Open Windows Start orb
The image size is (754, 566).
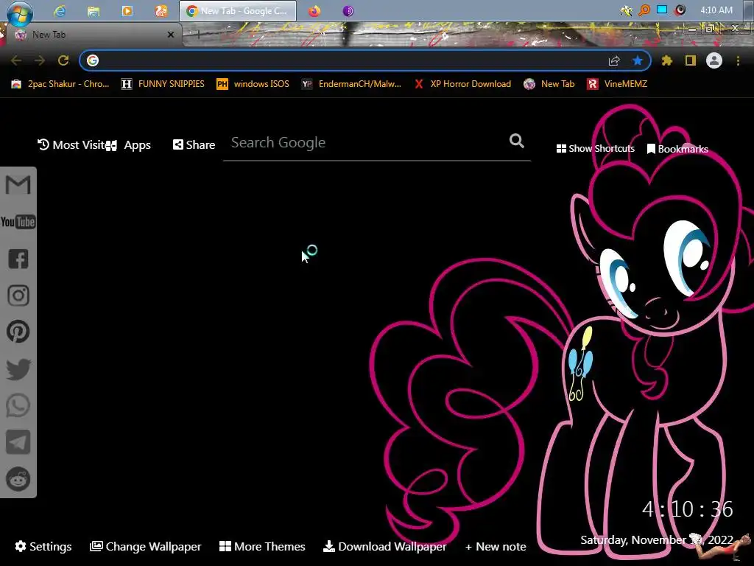click(x=20, y=13)
